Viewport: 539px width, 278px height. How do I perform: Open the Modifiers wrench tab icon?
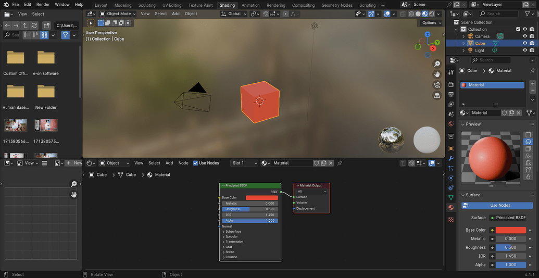[x=451, y=158]
